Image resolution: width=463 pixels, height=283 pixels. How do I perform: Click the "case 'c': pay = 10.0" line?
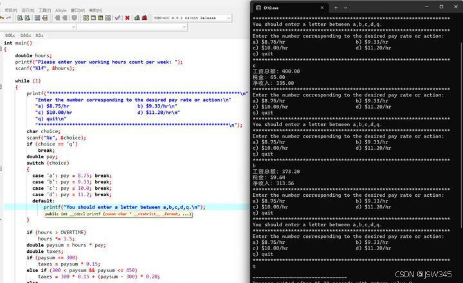(x=72, y=188)
